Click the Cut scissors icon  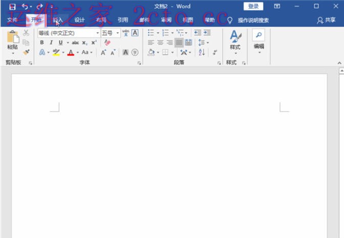coord(26,33)
